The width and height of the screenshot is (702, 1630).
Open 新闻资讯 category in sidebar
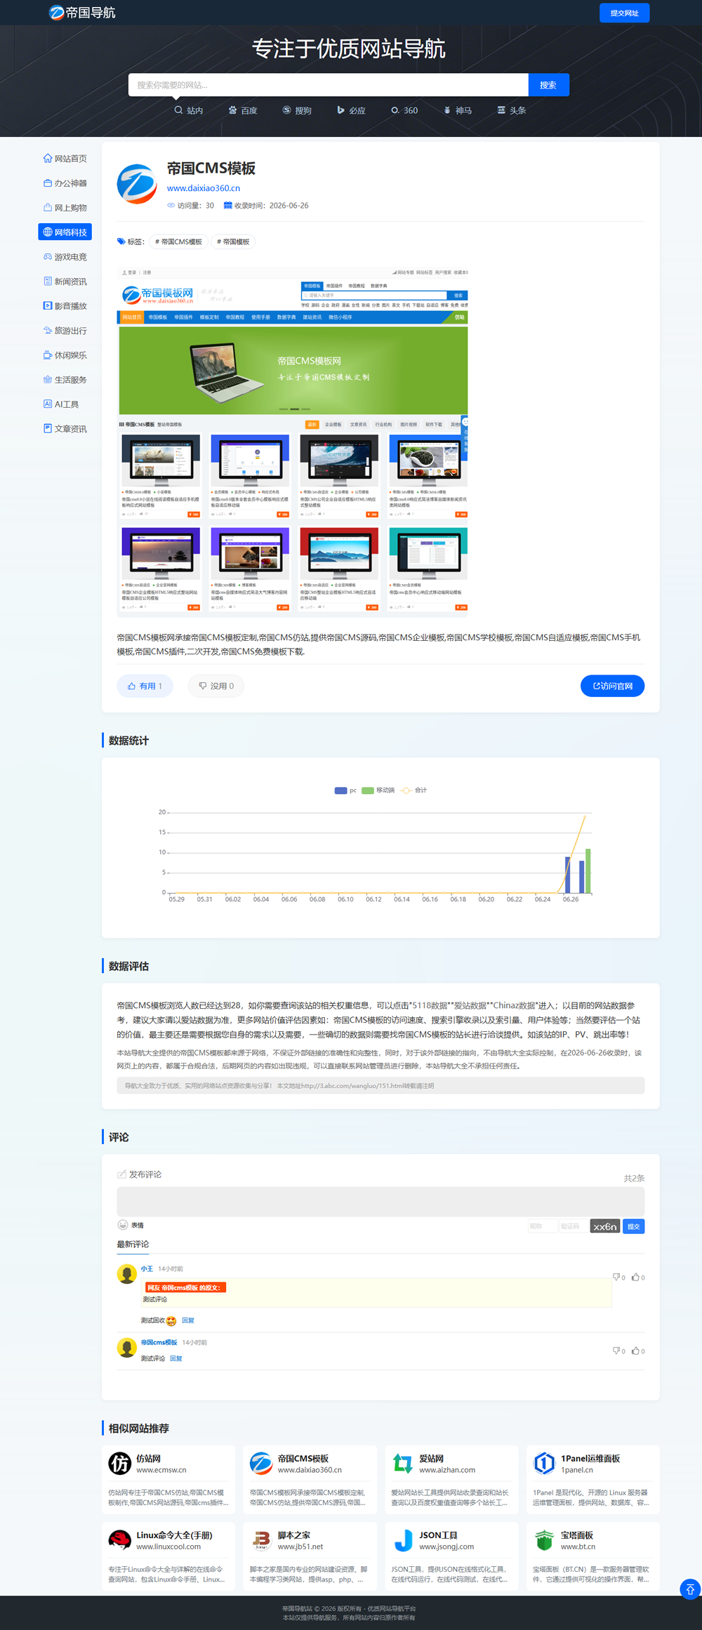65,281
